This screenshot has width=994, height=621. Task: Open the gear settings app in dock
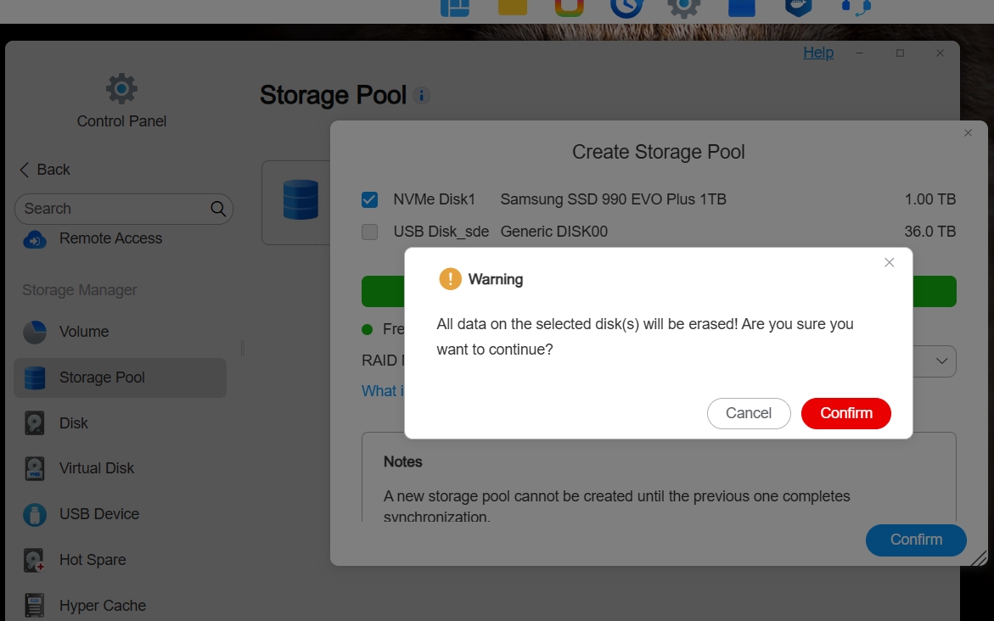pos(684,8)
